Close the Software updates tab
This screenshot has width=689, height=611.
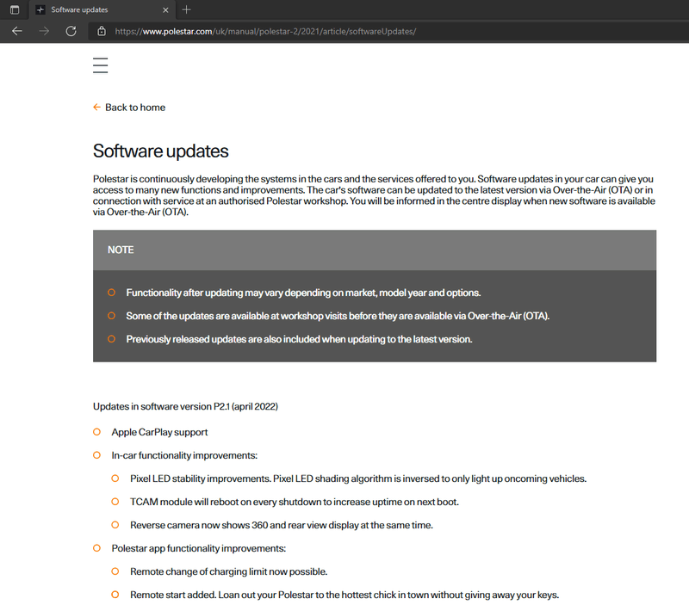pyautogui.click(x=164, y=9)
